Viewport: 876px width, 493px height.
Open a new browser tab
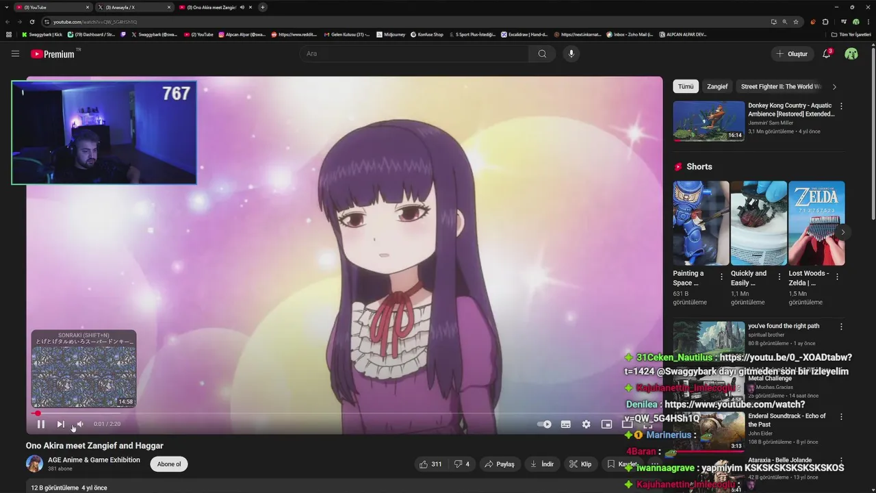pos(263,7)
